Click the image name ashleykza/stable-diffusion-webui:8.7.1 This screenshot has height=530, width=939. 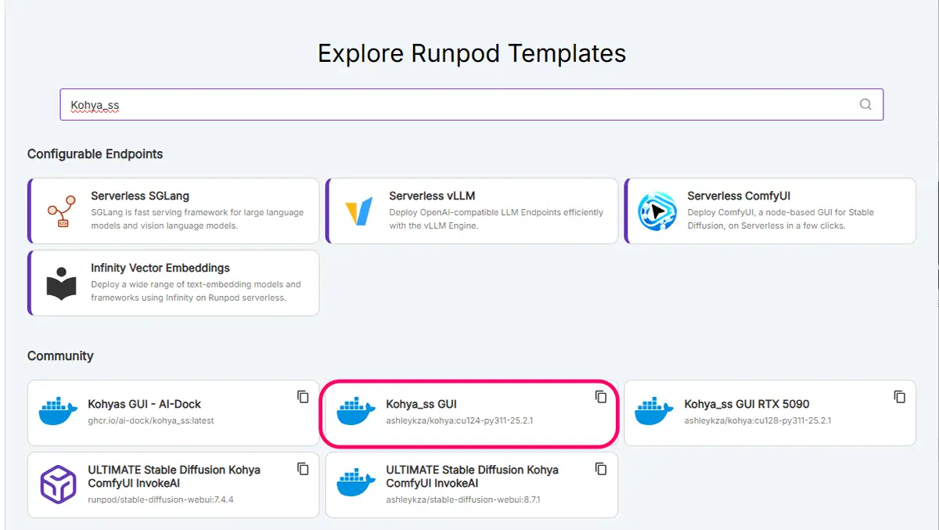point(463,499)
